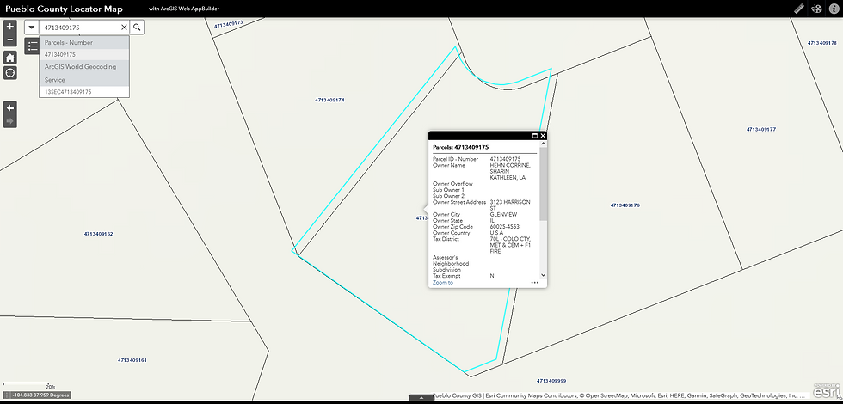Screen dimensions: 843x404
Task: Open popup more options ellipsis
Action: (534, 282)
